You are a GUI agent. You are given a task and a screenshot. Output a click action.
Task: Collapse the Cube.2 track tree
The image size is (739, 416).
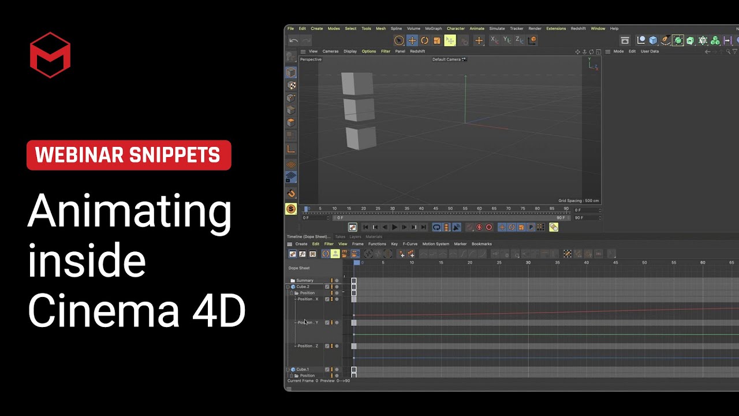288,287
